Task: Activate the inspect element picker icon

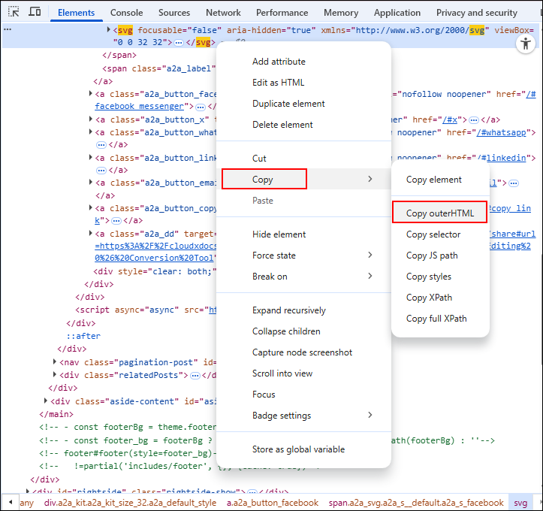Action: click(14, 12)
